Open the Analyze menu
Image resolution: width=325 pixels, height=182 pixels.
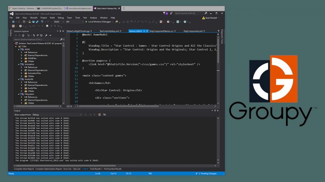coord(93,18)
